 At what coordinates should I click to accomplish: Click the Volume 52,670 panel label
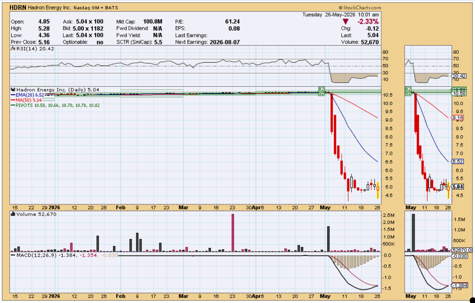point(36,214)
